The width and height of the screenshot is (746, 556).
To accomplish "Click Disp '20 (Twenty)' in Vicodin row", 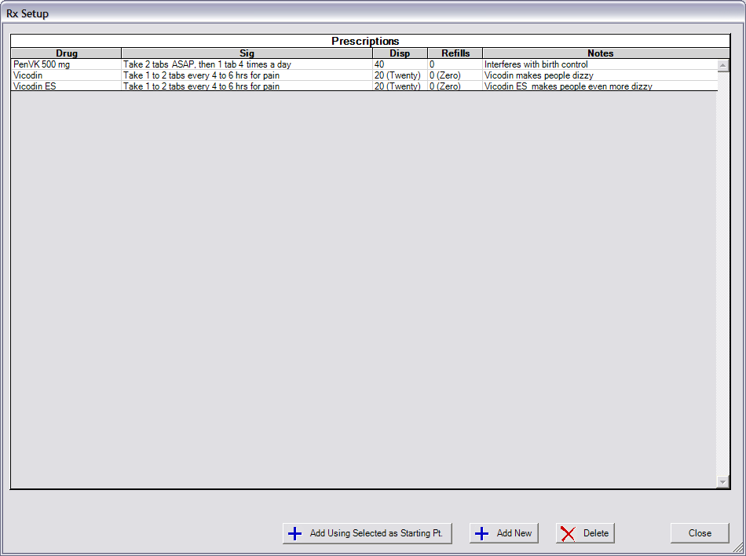I will point(400,75).
